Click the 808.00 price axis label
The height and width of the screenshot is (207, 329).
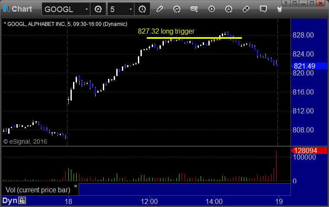[303, 130]
